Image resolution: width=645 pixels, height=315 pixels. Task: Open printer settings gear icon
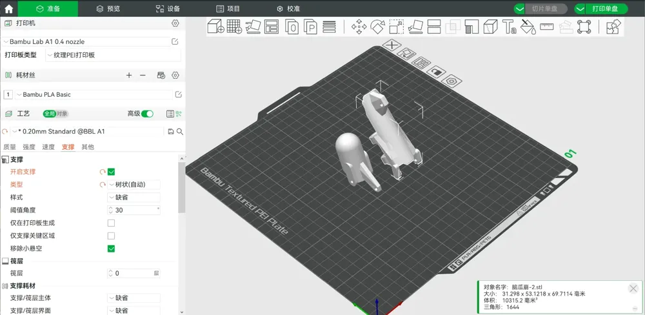tap(175, 23)
